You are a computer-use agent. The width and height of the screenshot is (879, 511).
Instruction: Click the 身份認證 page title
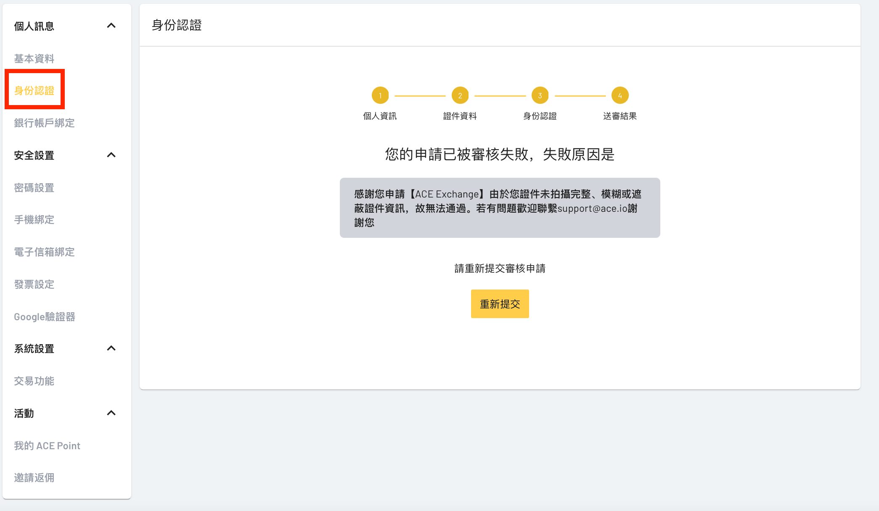point(177,25)
